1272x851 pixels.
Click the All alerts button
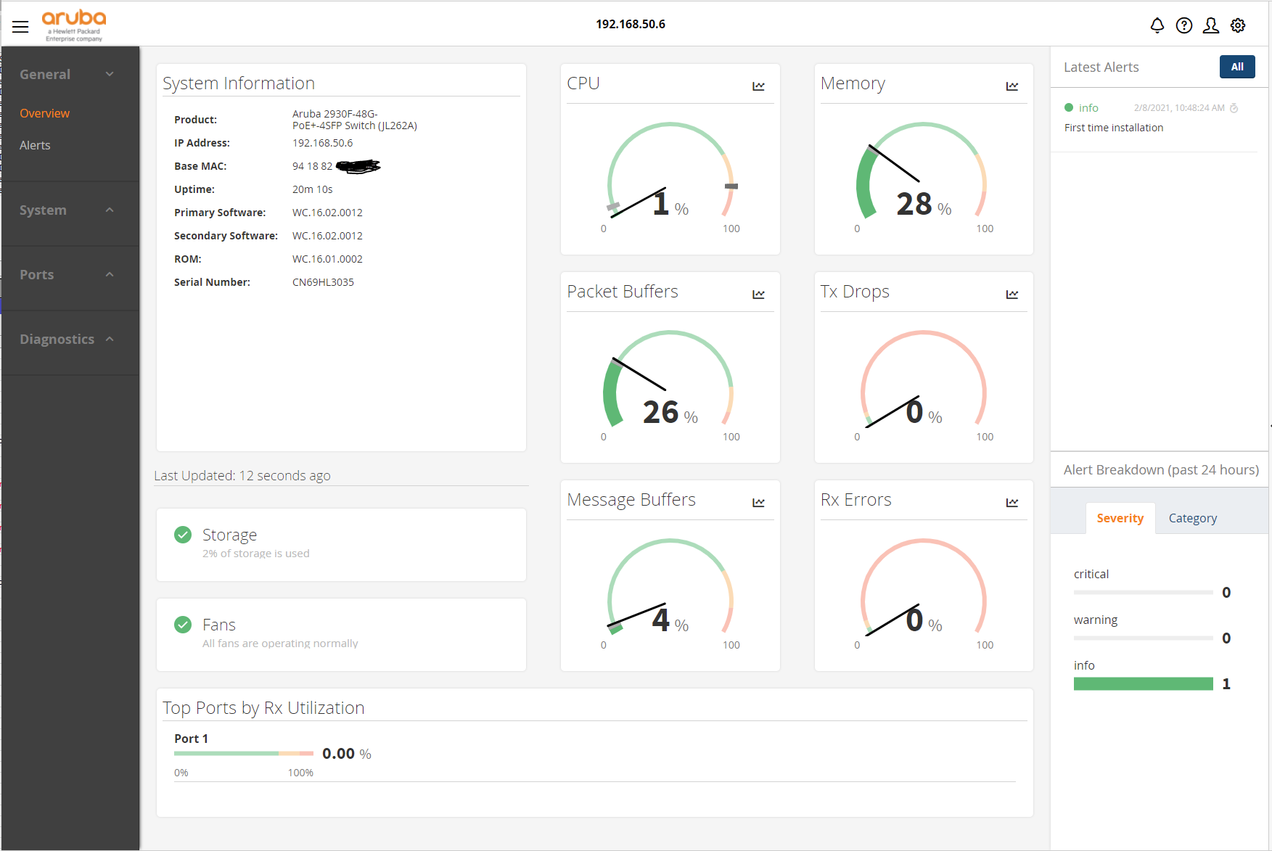click(1236, 67)
